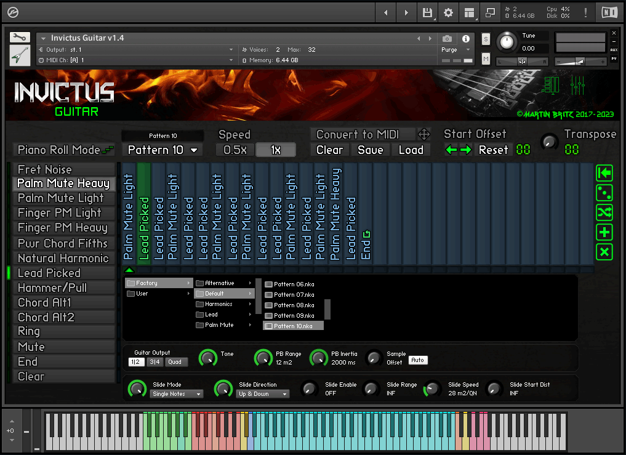Click the green X delete step icon
The width and height of the screenshot is (626, 455).
coord(604,252)
